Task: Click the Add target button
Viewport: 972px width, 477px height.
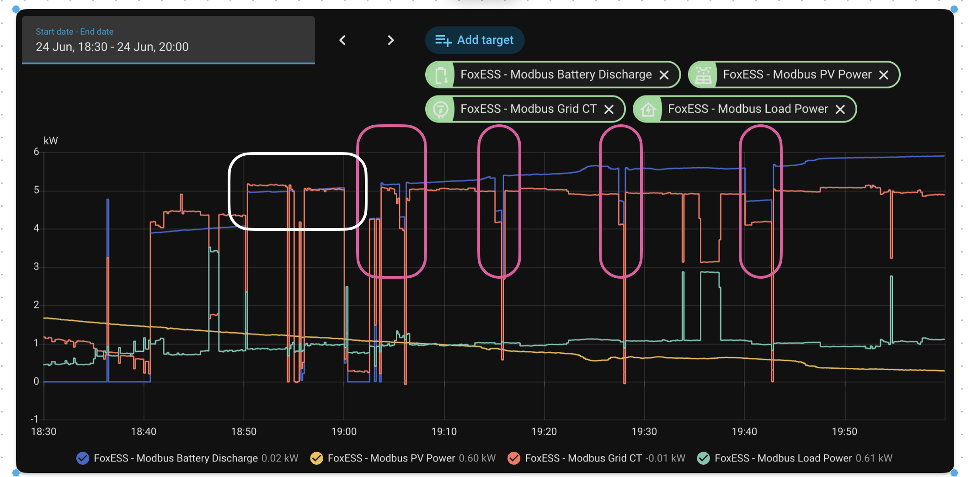Action: [475, 40]
